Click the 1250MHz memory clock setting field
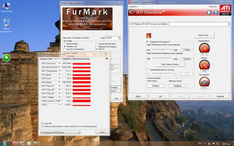The height and width of the screenshot is (146, 234). (187, 59)
